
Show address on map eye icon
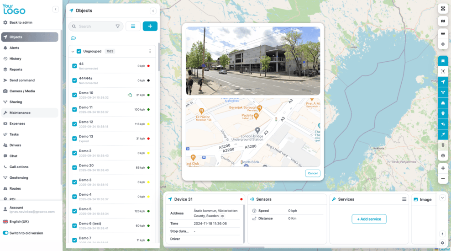pyautogui.click(x=222, y=216)
